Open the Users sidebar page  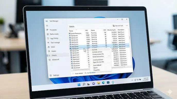[51, 47]
